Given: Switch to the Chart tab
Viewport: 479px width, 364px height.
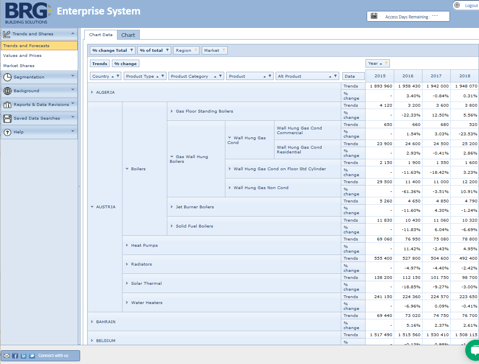Looking at the screenshot, I should (128, 35).
